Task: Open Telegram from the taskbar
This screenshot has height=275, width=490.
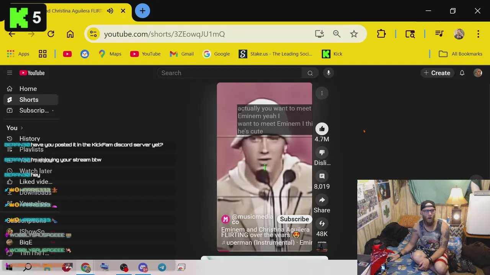Action: tap(162, 267)
